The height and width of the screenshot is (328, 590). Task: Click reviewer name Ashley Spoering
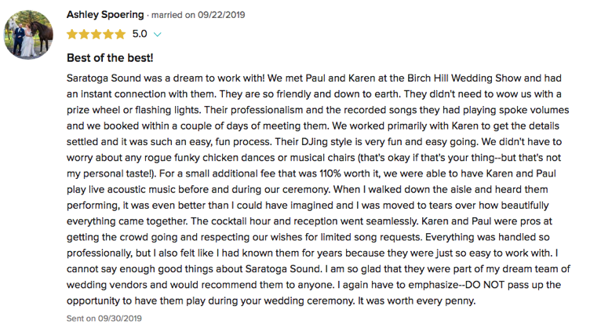coord(105,15)
